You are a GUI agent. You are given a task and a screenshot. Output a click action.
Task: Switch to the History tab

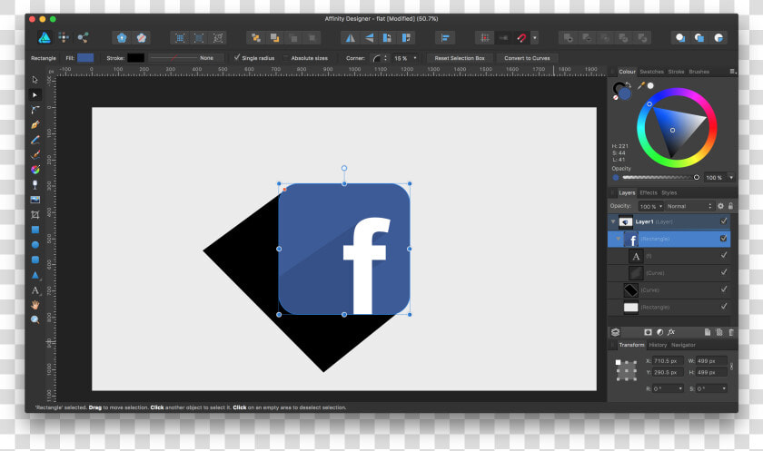658,345
